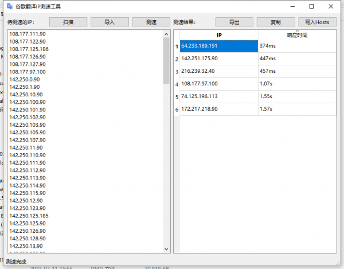Select 142.250.13.90 in pending IP list
Image resolution: width=344 pixels, height=269 pixels.
pos(26,246)
